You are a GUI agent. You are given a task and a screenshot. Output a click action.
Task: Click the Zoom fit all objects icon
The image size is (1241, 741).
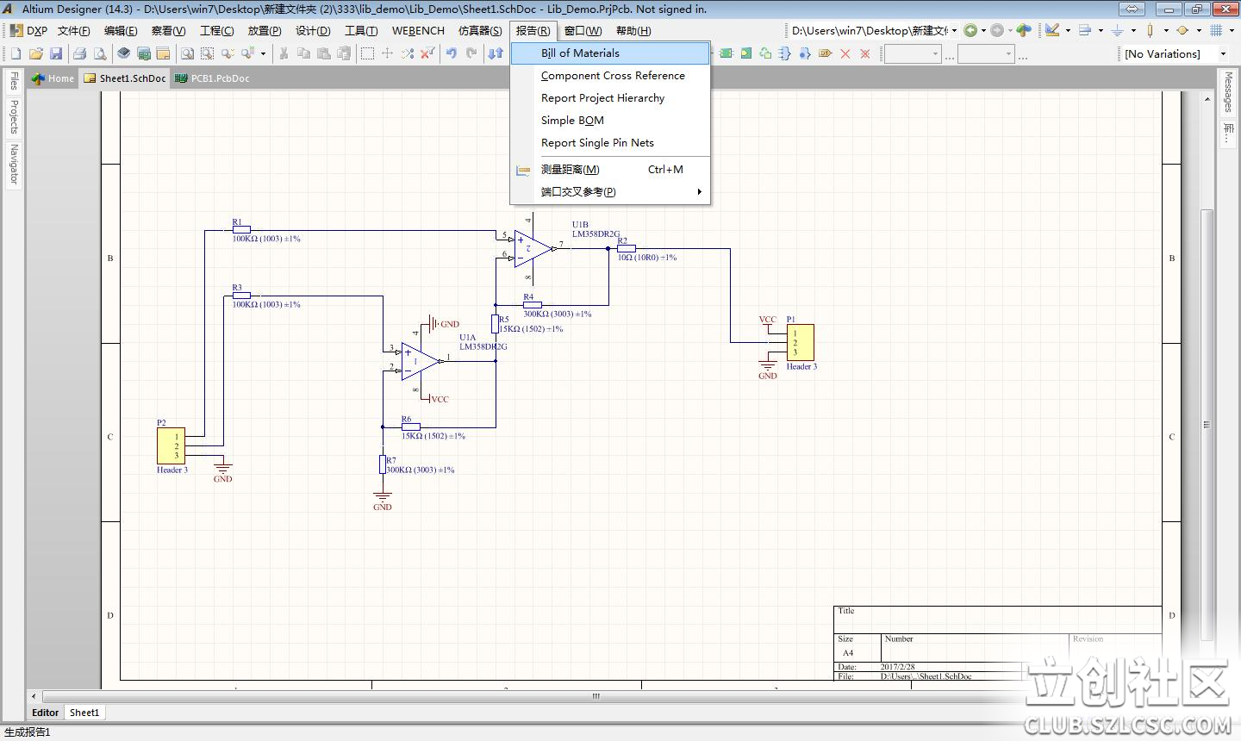[x=187, y=53]
